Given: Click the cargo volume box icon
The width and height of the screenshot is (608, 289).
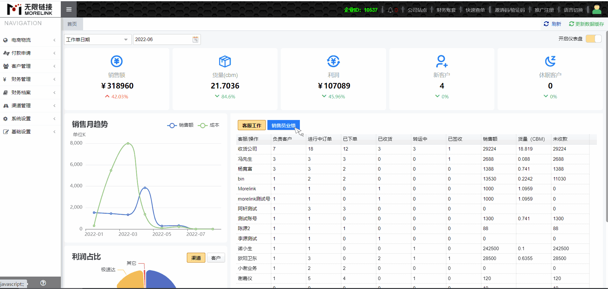Looking at the screenshot, I should pyautogui.click(x=225, y=61).
